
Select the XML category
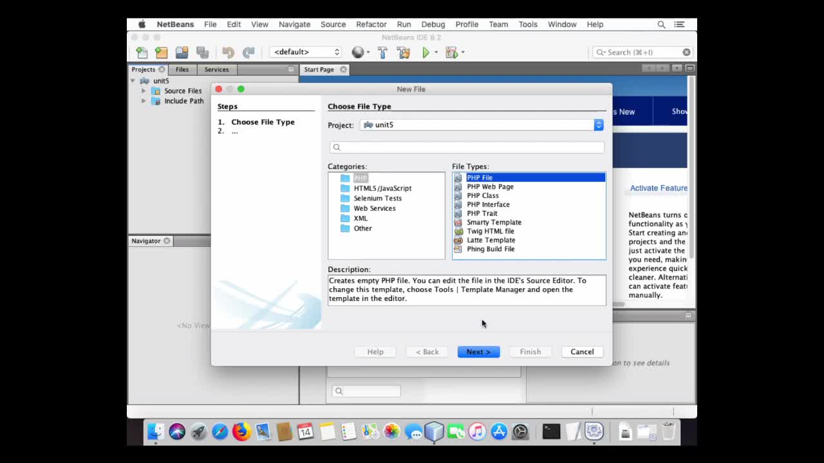[360, 218]
